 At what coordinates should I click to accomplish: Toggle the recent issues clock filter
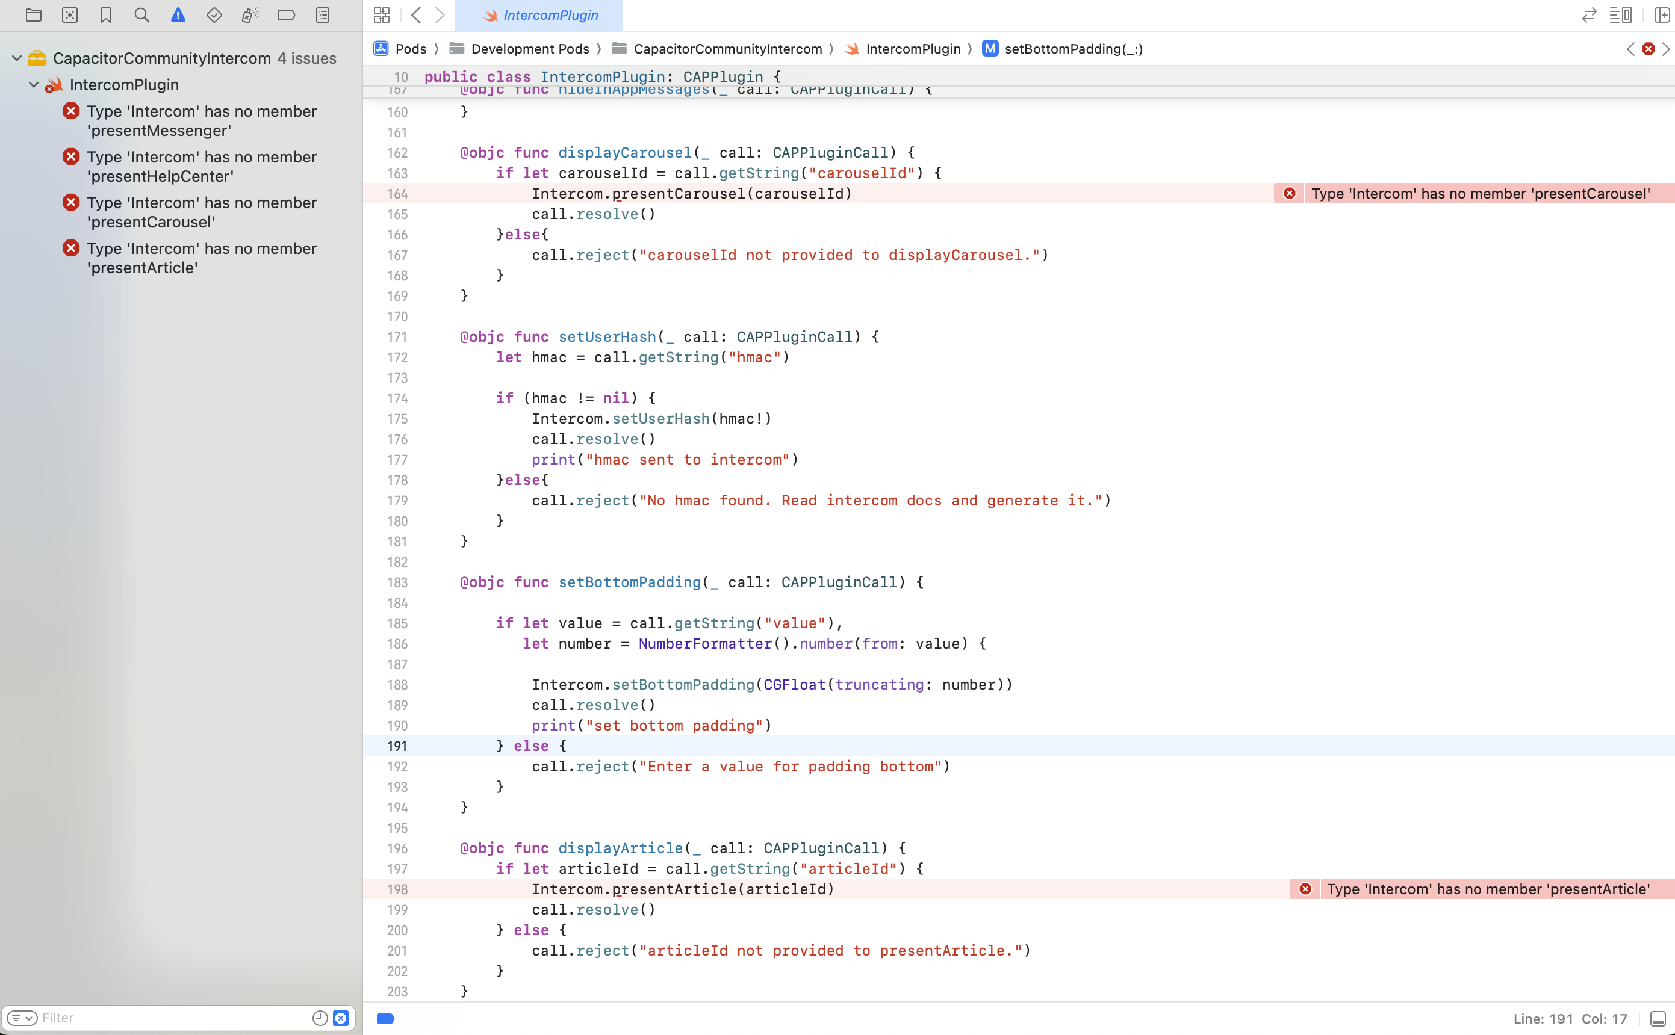click(x=319, y=1018)
